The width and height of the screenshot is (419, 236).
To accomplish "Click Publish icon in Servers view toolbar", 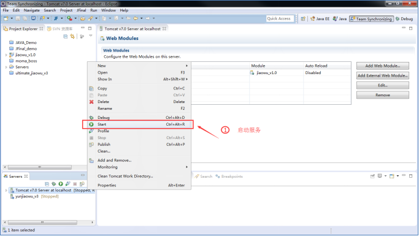I will point(82,184).
